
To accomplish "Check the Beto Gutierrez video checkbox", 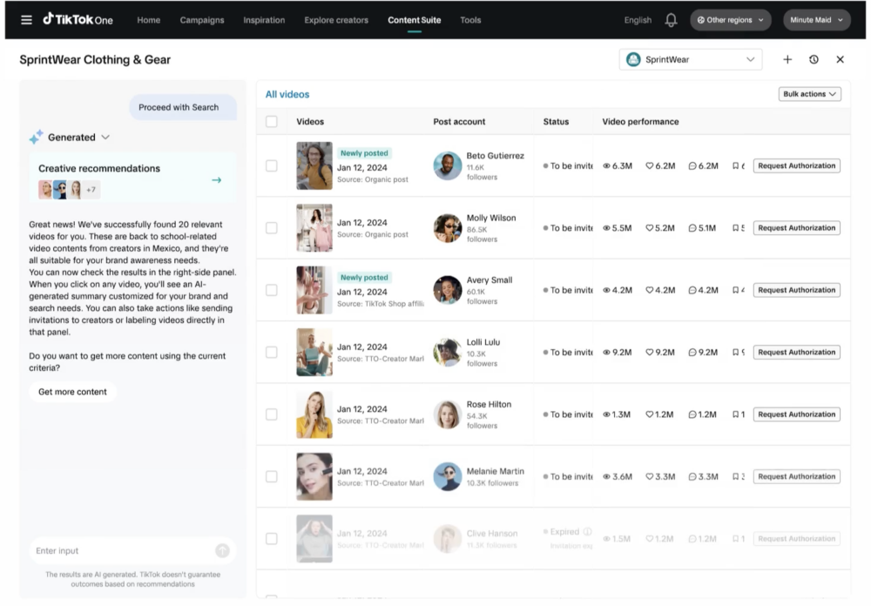I will coord(272,165).
